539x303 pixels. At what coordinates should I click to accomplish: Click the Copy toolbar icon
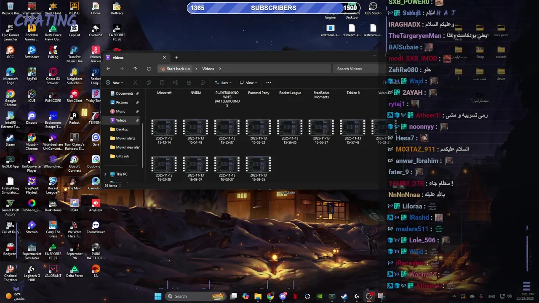pyautogui.click(x=149, y=82)
